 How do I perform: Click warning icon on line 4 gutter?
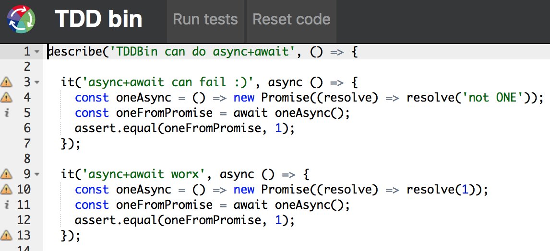(x=6, y=97)
